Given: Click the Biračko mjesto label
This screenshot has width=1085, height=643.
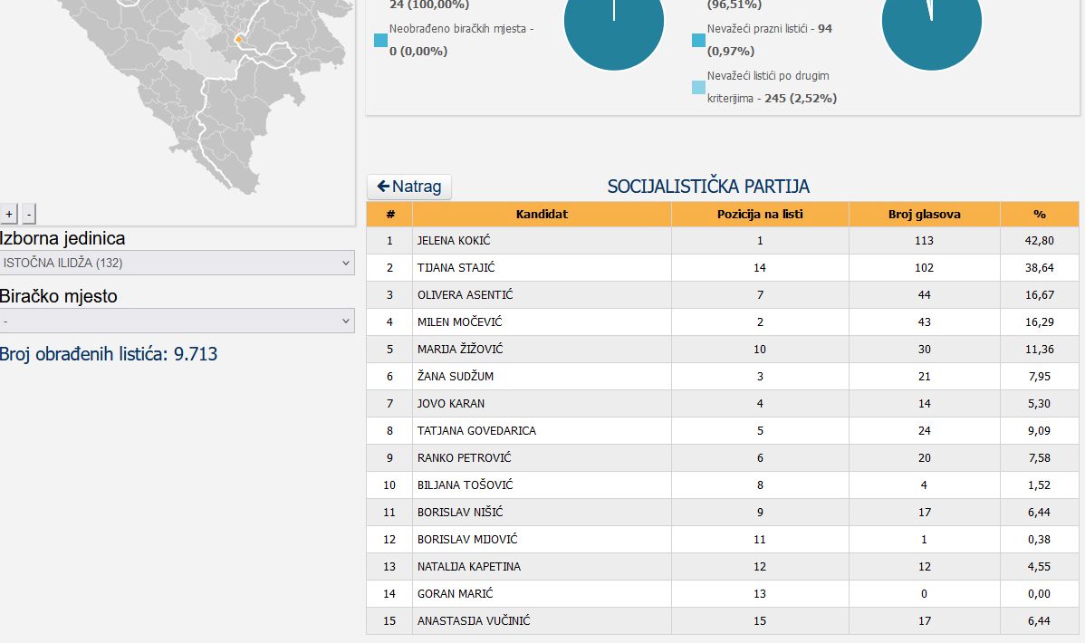Looking at the screenshot, I should 59,297.
